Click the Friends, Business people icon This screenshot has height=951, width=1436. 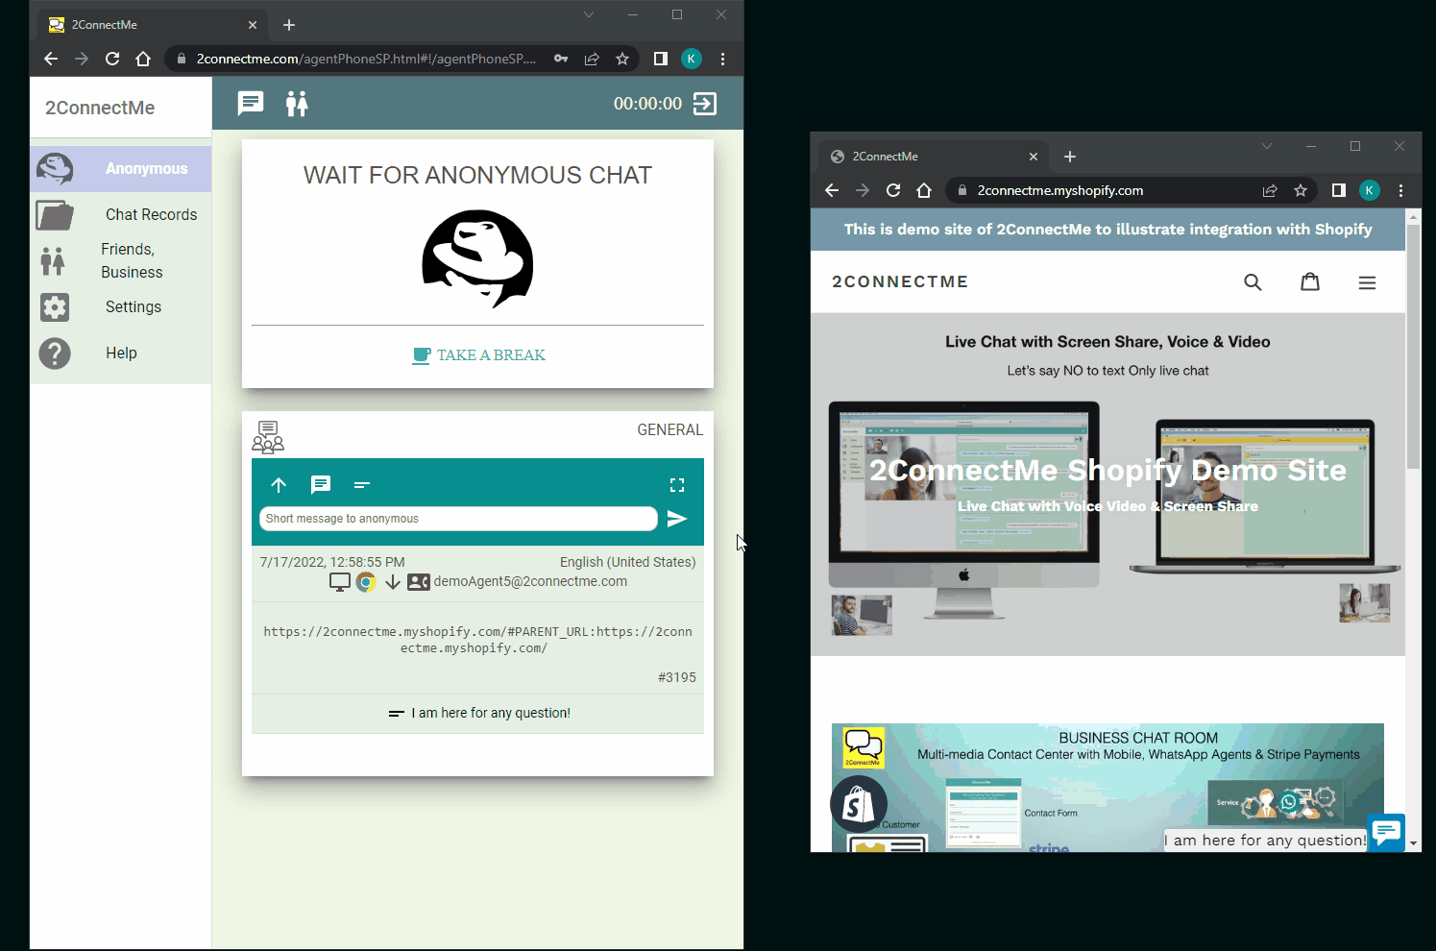[53, 261]
